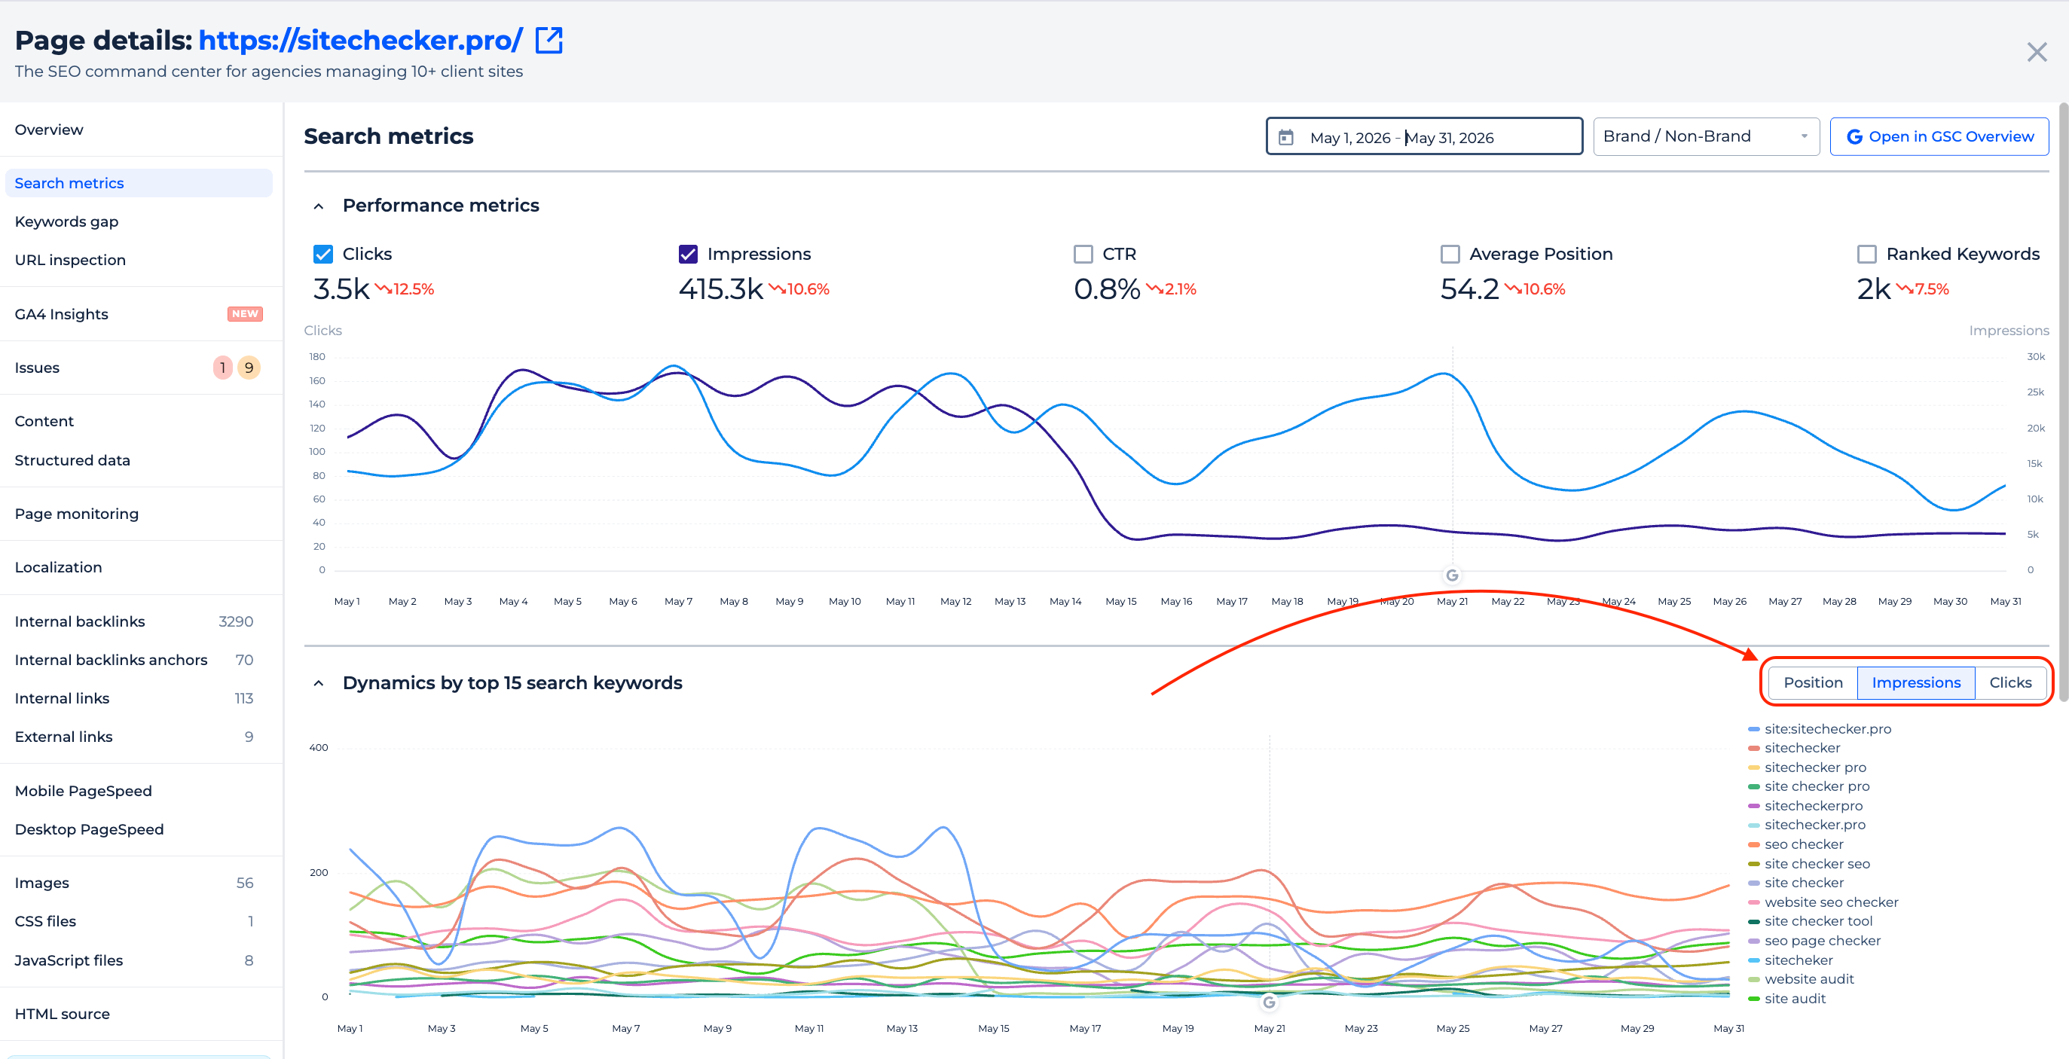Image resolution: width=2069 pixels, height=1059 pixels.
Task: Click the NEW badge beside GA4 Insights
Action: coord(245,314)
